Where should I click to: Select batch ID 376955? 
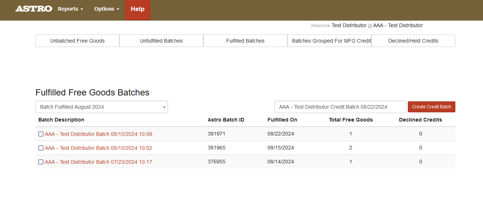(217, 162)
